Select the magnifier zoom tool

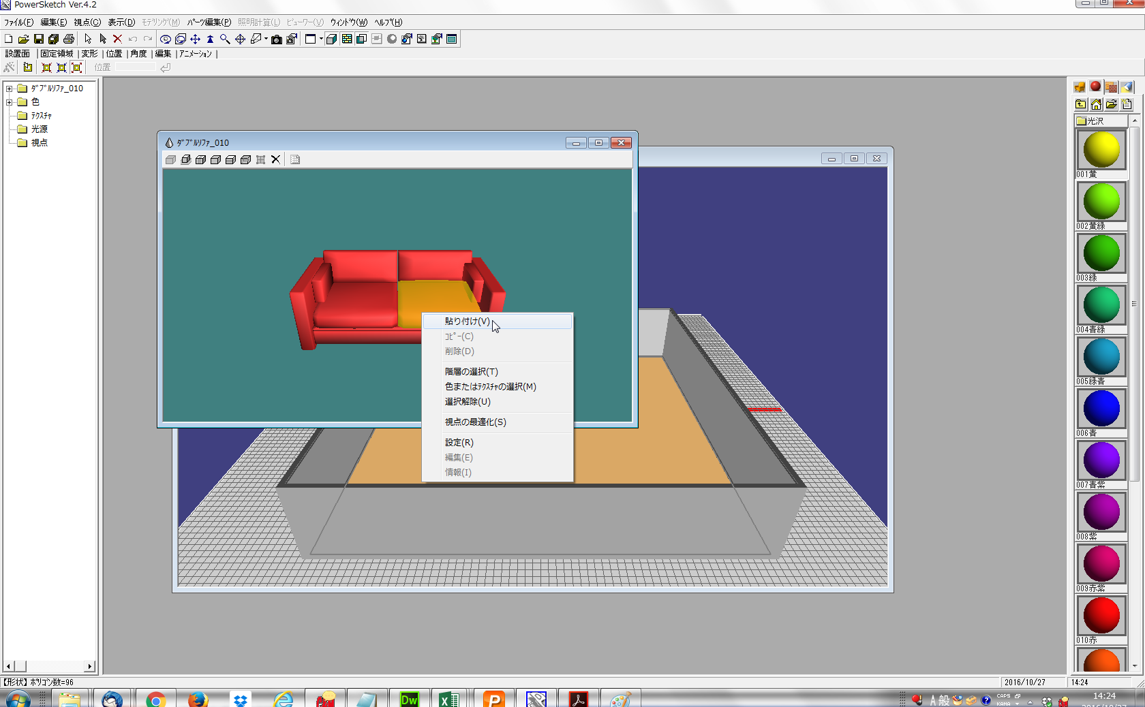225,40
